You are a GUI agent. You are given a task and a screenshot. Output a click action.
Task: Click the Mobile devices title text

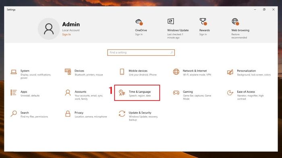pos(138,71)
